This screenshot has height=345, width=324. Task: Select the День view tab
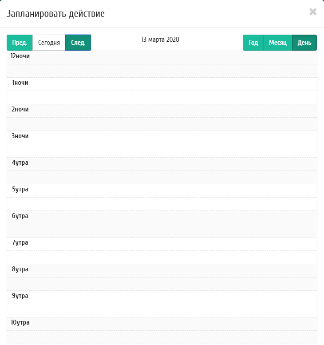pos(304,43)
